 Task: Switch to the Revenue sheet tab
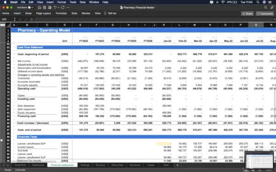(x=100, y=165)
